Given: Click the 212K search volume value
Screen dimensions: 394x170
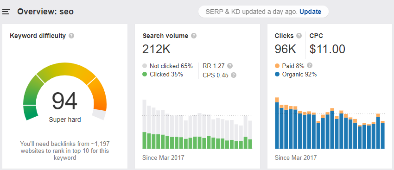Looking at the screenshot, I should click(x=156, y=49).
